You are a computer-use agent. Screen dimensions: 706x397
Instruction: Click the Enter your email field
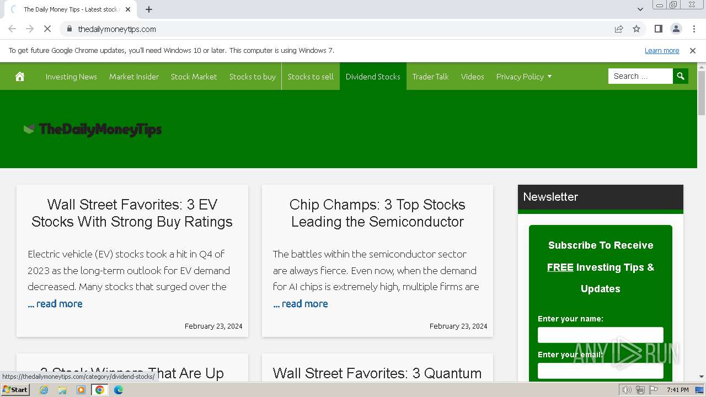(601, 371)
